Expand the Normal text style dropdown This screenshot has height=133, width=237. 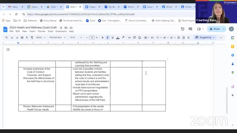(57, 37)
